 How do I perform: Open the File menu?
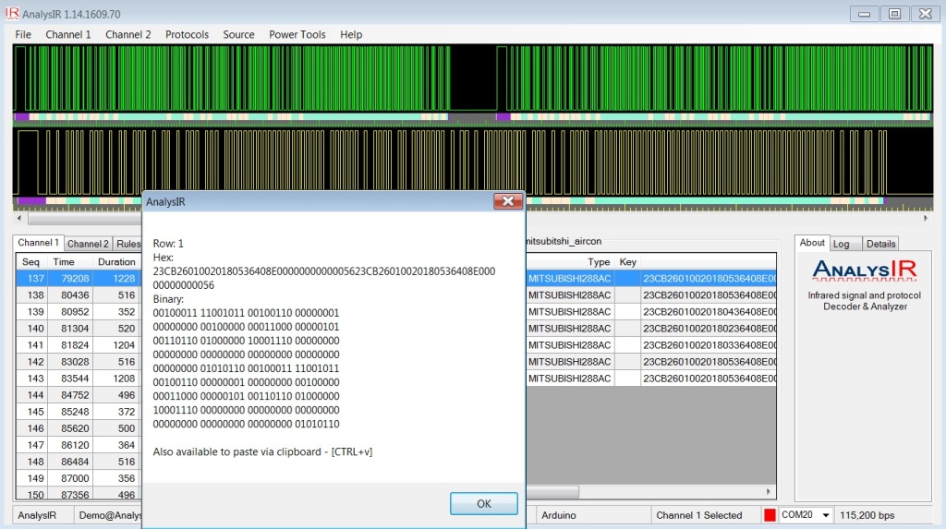(x=23, y=34)
